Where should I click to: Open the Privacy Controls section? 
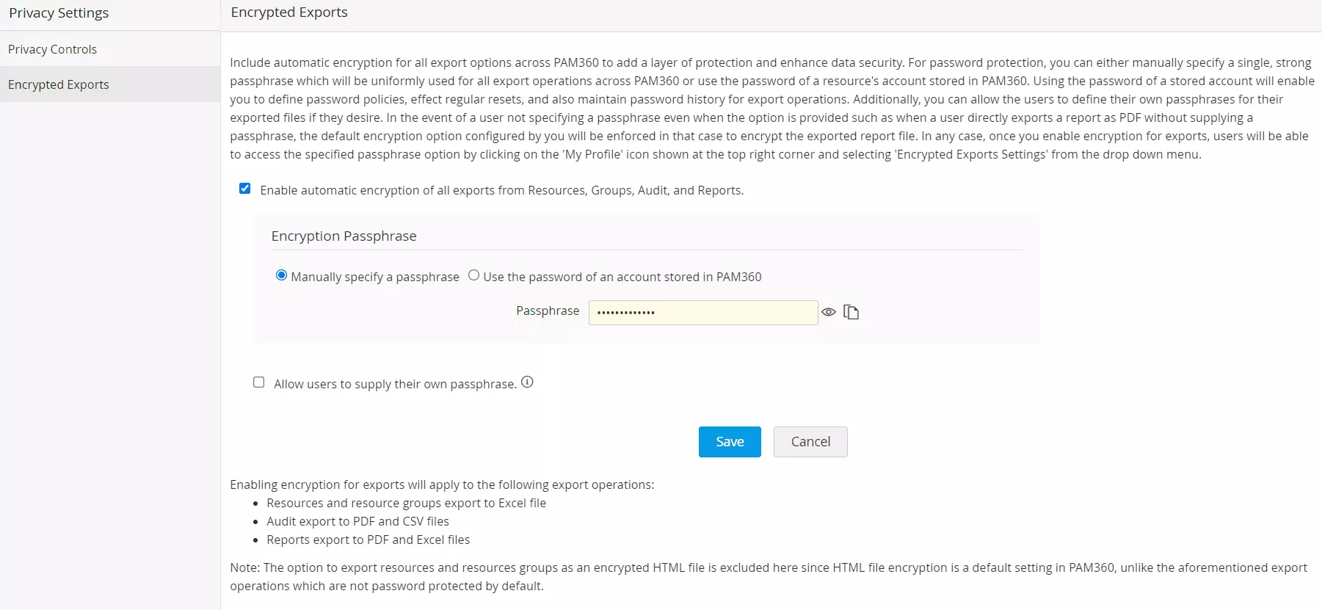(x=53, y=48)
